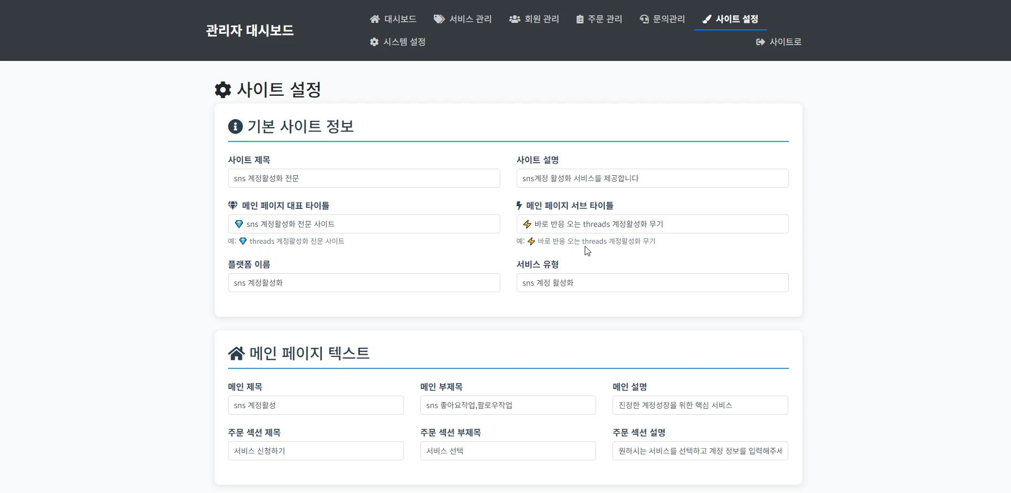Screen dimensions: 1011x493
Task: Switch to the 주문 관리 tab
Action: pos(604,19)
